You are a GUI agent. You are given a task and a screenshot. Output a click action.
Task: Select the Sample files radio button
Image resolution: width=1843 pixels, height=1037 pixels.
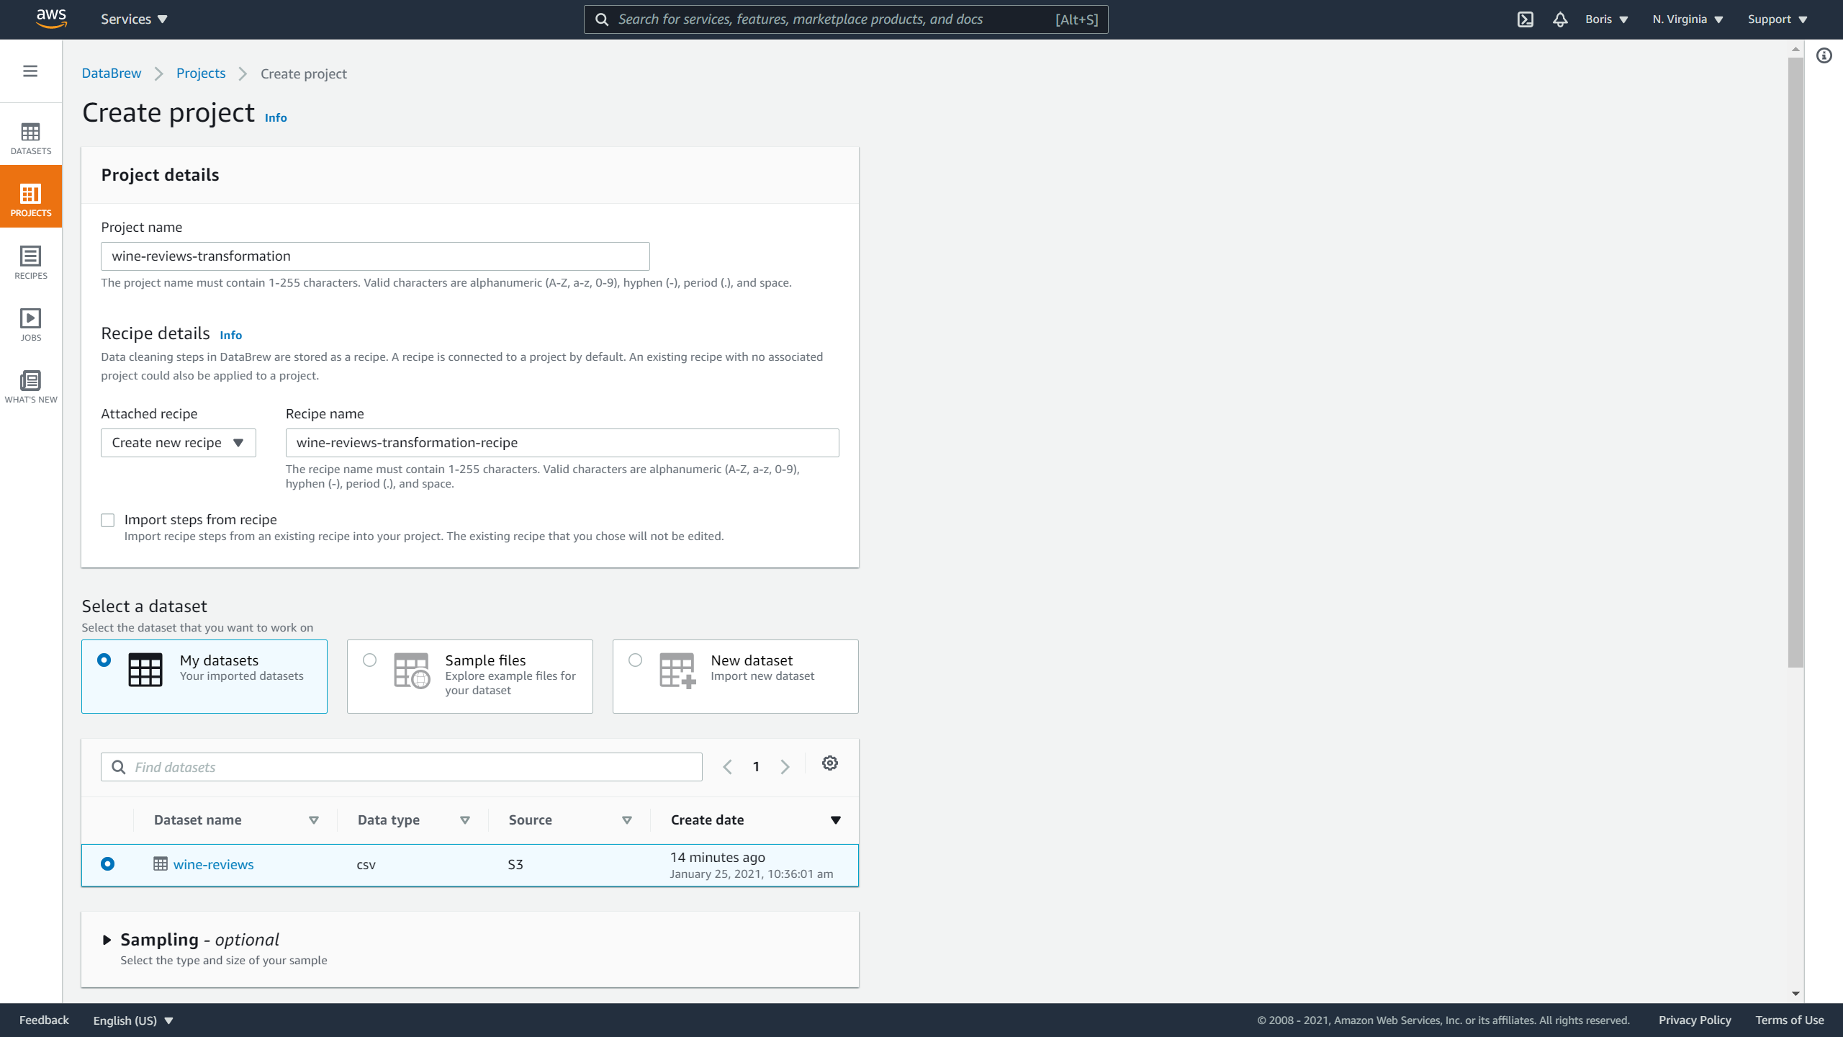[x=369, y=660]
